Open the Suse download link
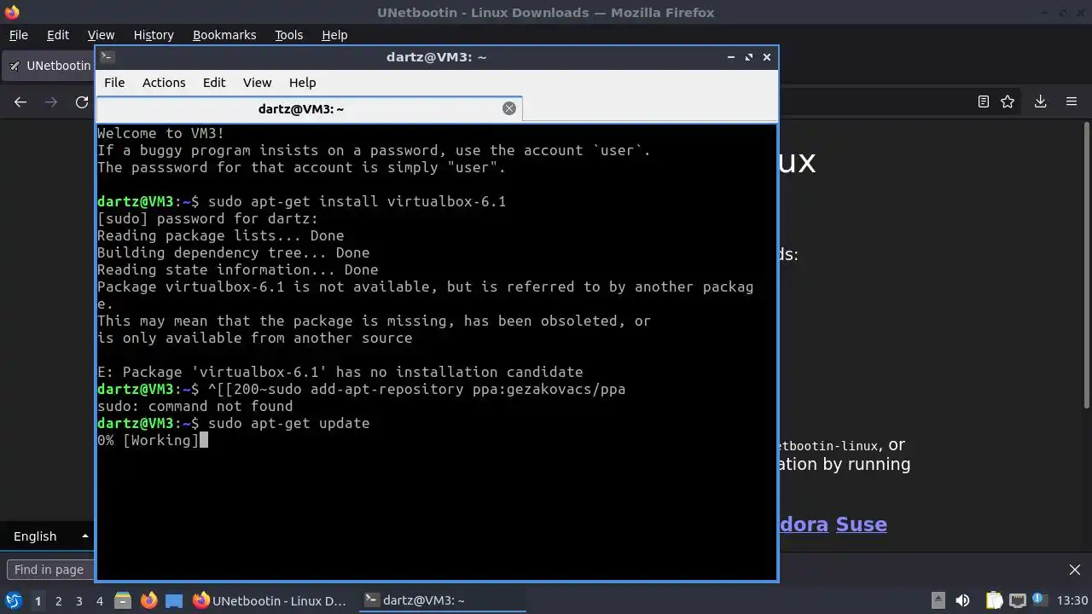 tap(861, 524)
